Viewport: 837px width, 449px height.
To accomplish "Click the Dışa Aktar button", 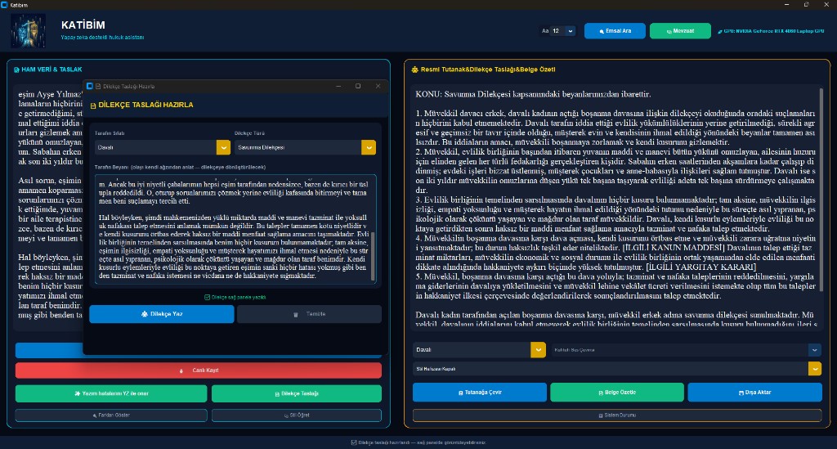I will tap(754, 393).
